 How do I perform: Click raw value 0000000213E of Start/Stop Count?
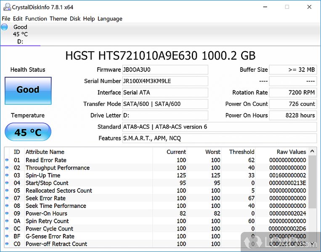[x=288, y=183]
